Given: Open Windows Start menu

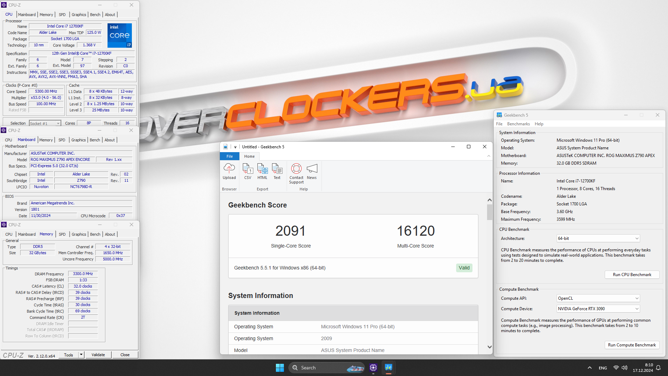Looking at the screenshot, I should point(280,368).
